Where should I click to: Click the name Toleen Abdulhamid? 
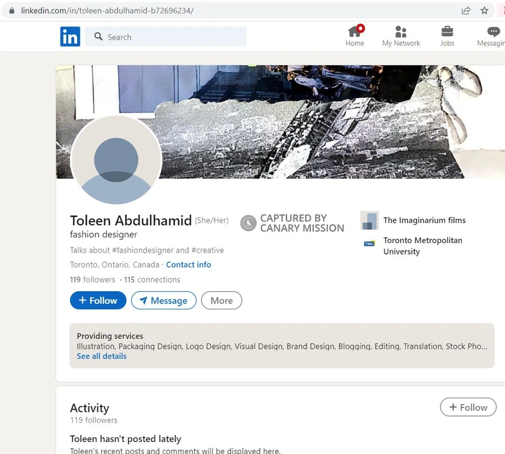[x=131, y=221]
